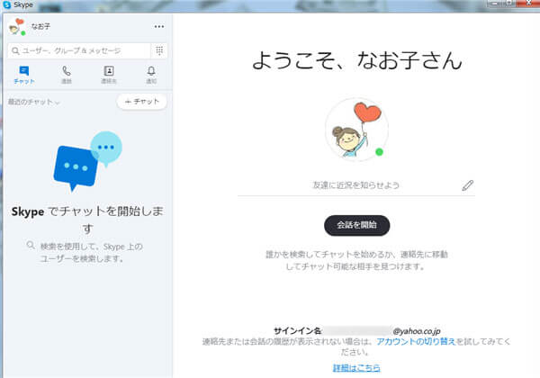
Task: Click the green online status dot on large avatar
Action: [379, 152]
